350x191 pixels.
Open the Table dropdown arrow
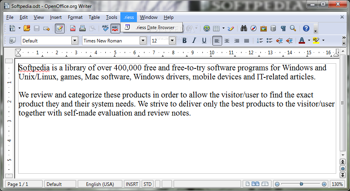point(223,28)
